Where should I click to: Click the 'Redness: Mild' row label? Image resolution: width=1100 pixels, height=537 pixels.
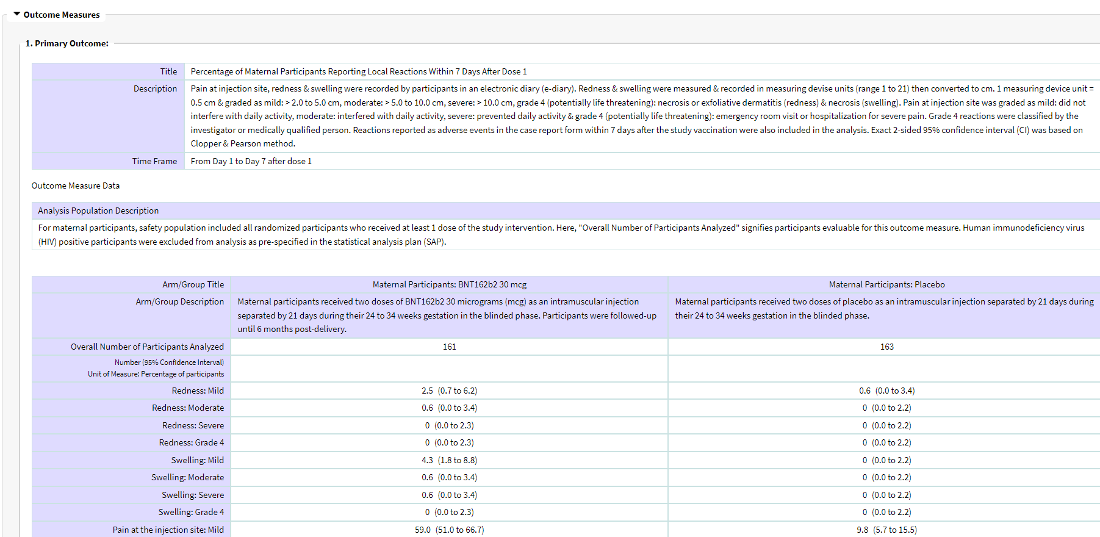pos(198,391)
